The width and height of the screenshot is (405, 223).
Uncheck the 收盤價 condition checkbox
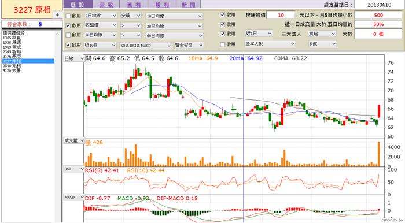(68, 25)
